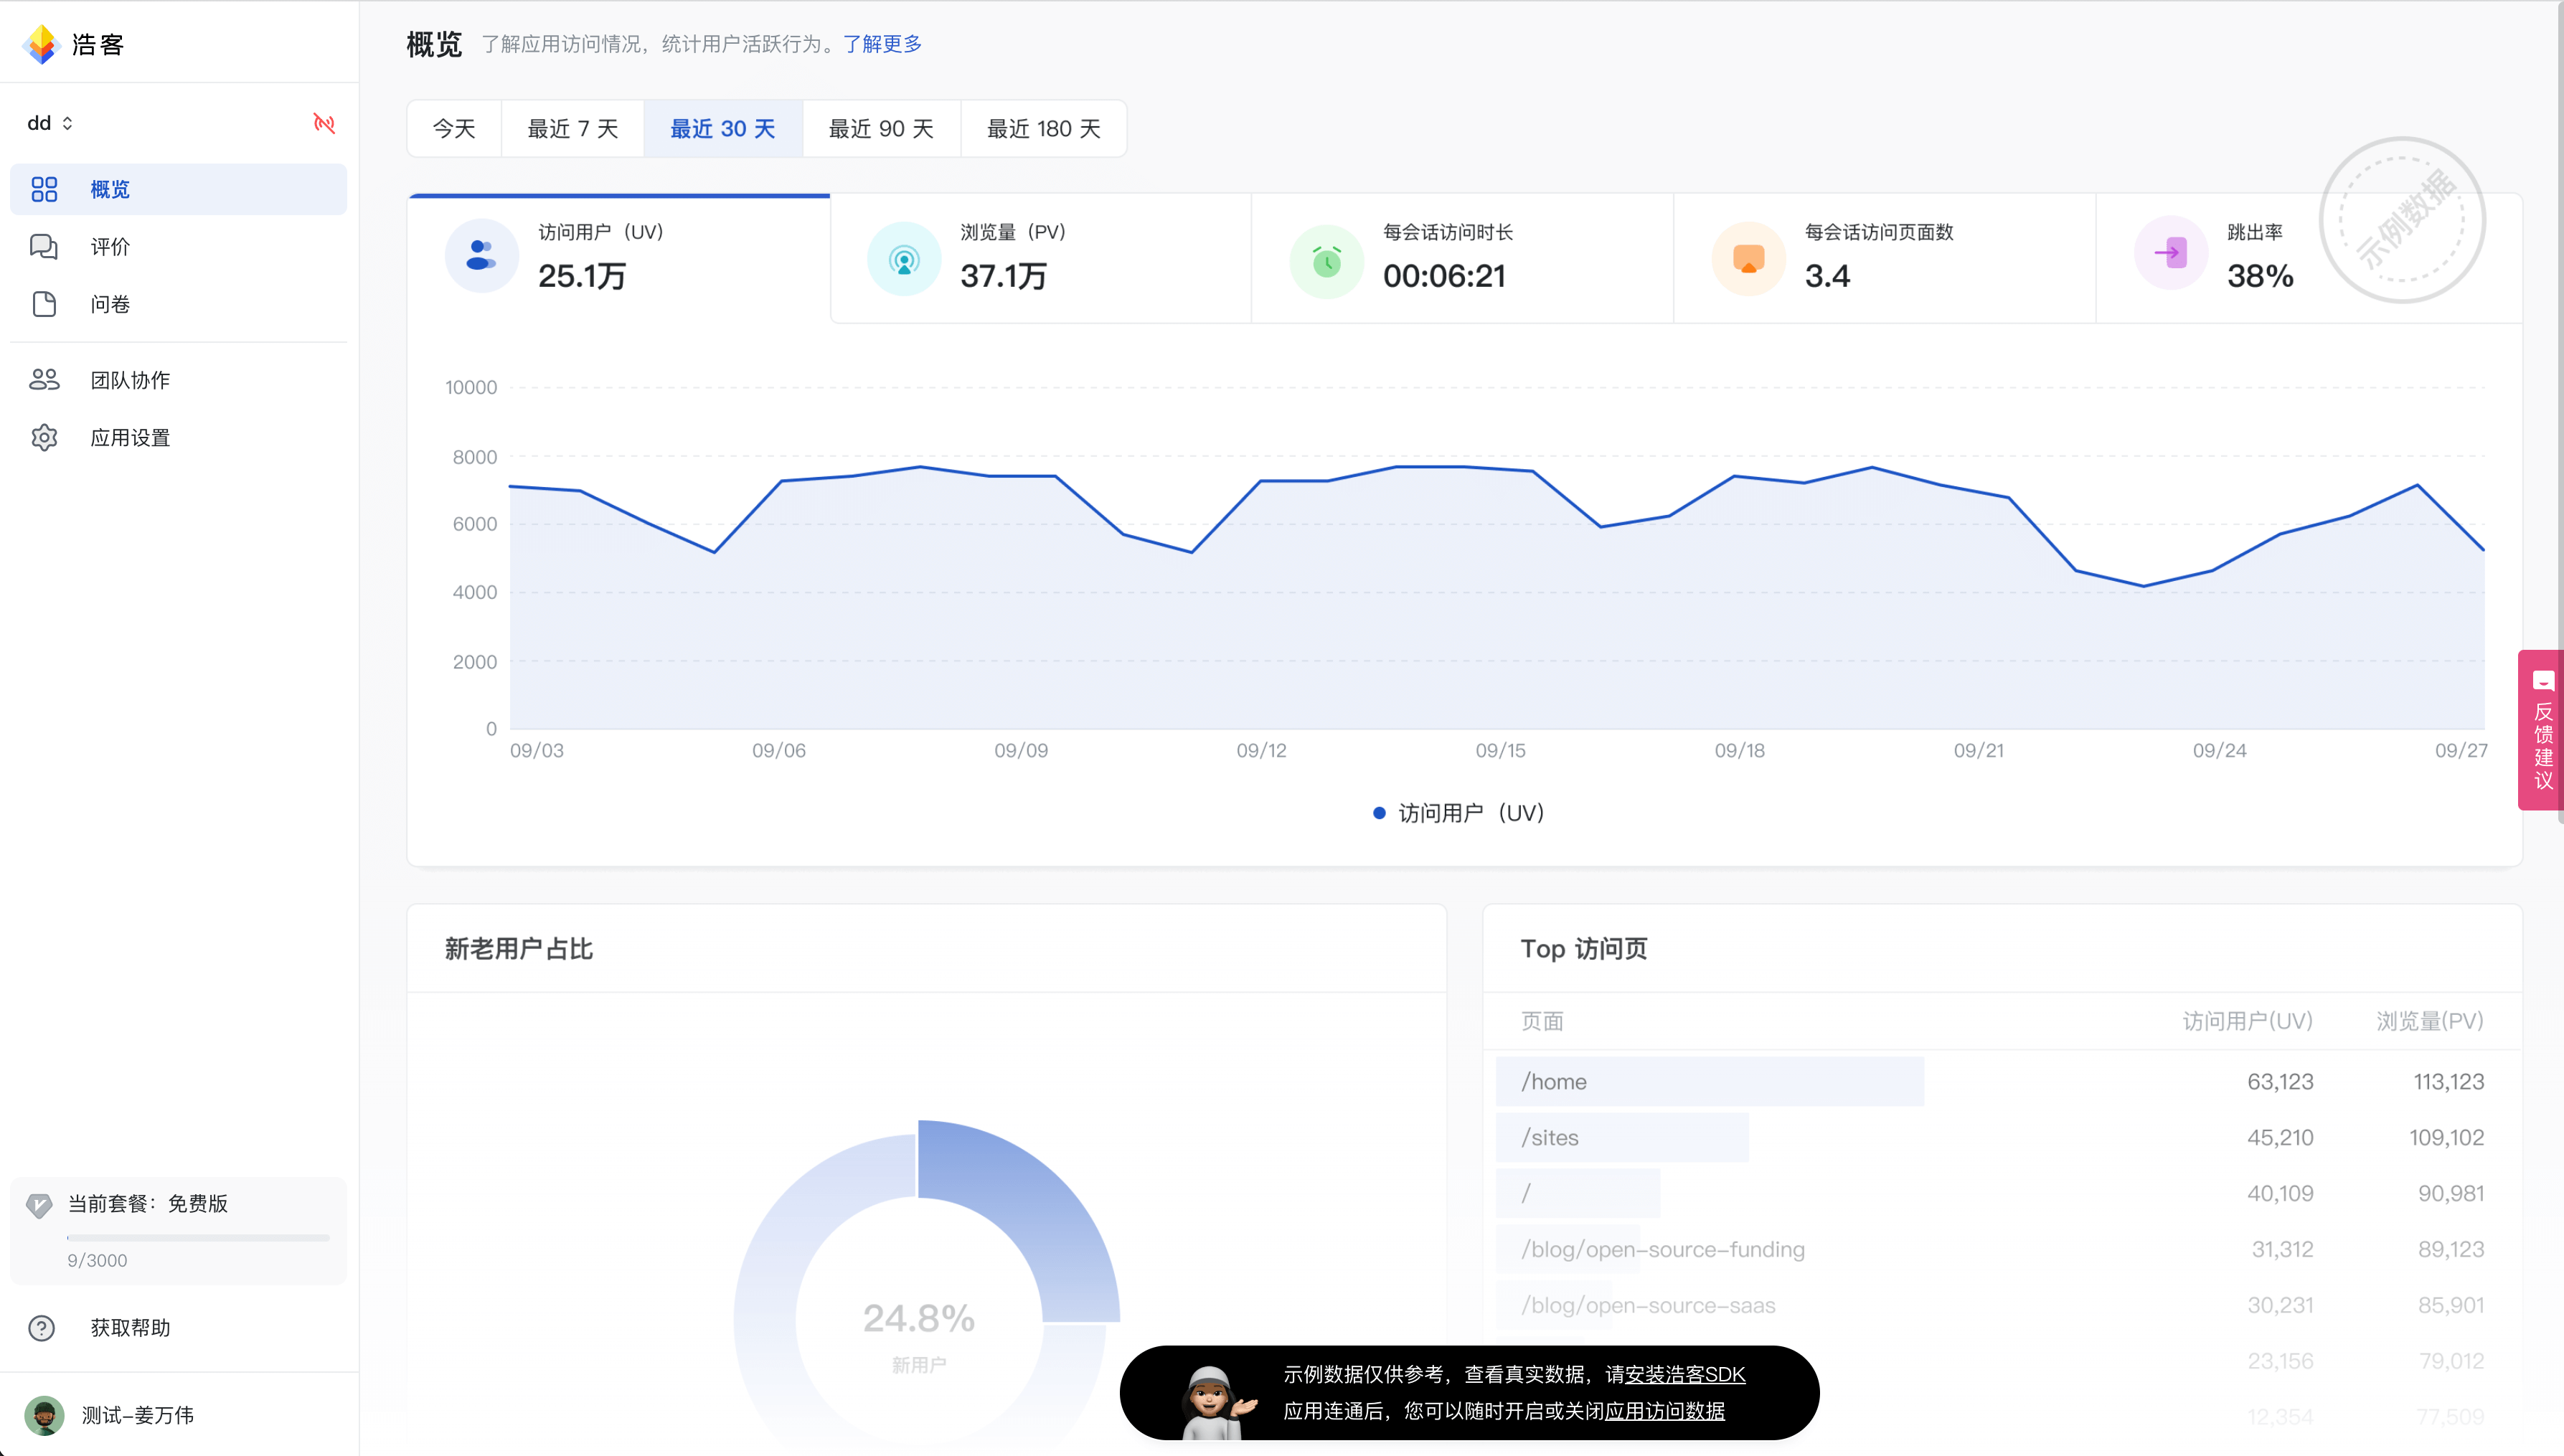Select the 25.1万 visitor metric value
The width and height of the screenshot is (2564, 1456).
(x=582, y=276)
